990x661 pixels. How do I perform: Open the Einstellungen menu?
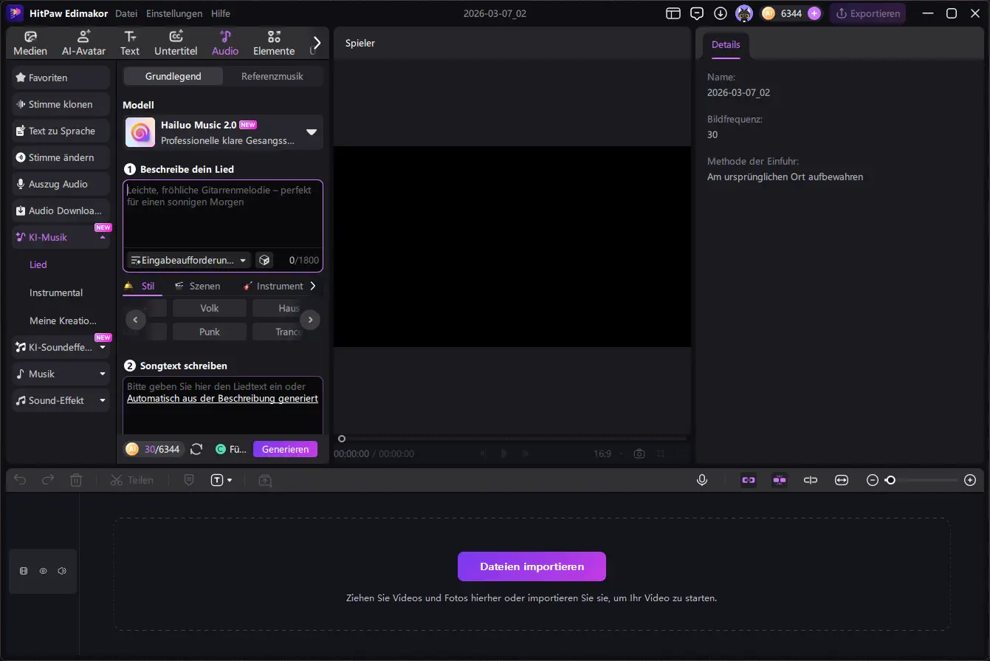click(x=174, y=13)
